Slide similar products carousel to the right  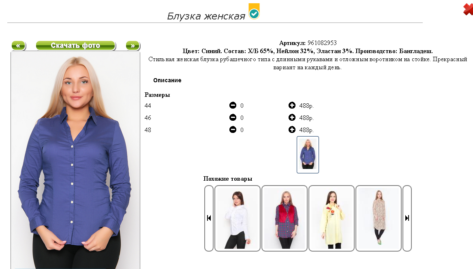[x=407, y=218]
